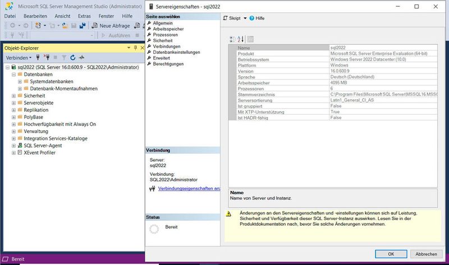Click the stop icon in Objekt-Explorer toolbar
Screen dimensions: 449x265
55,58
